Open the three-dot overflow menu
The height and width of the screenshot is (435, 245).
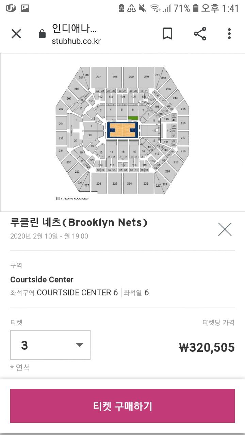pyautogui.click(x=229, y=34)
